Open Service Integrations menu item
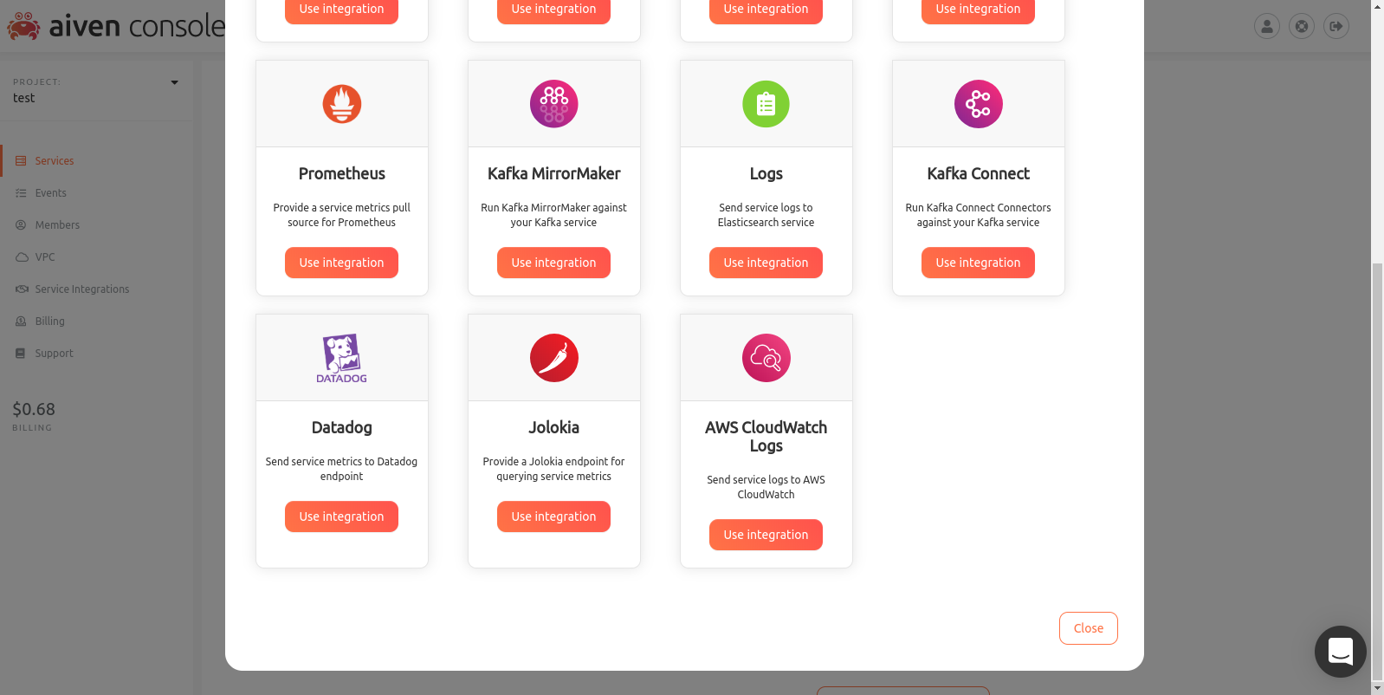 [81, 289]
